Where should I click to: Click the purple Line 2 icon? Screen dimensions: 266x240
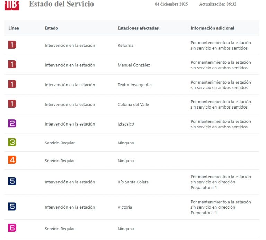click(x=12, y=123)
